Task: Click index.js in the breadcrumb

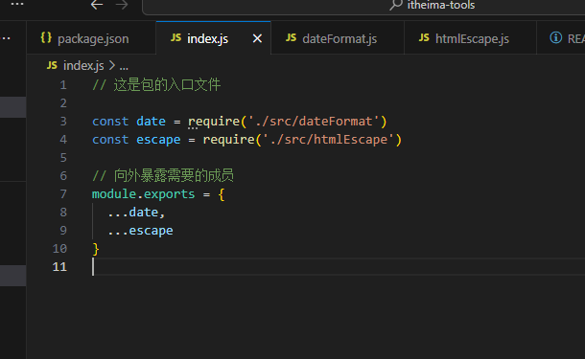Action: [83, 65]
